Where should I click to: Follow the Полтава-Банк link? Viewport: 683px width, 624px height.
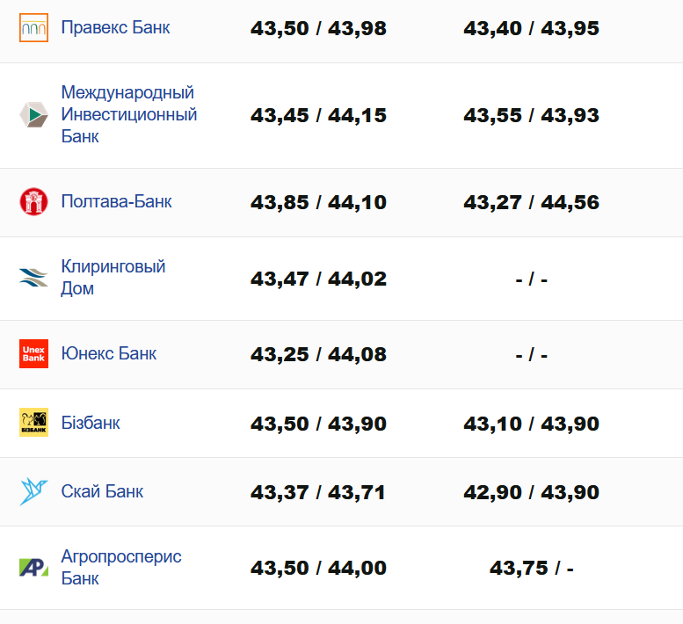click(116, 202)
